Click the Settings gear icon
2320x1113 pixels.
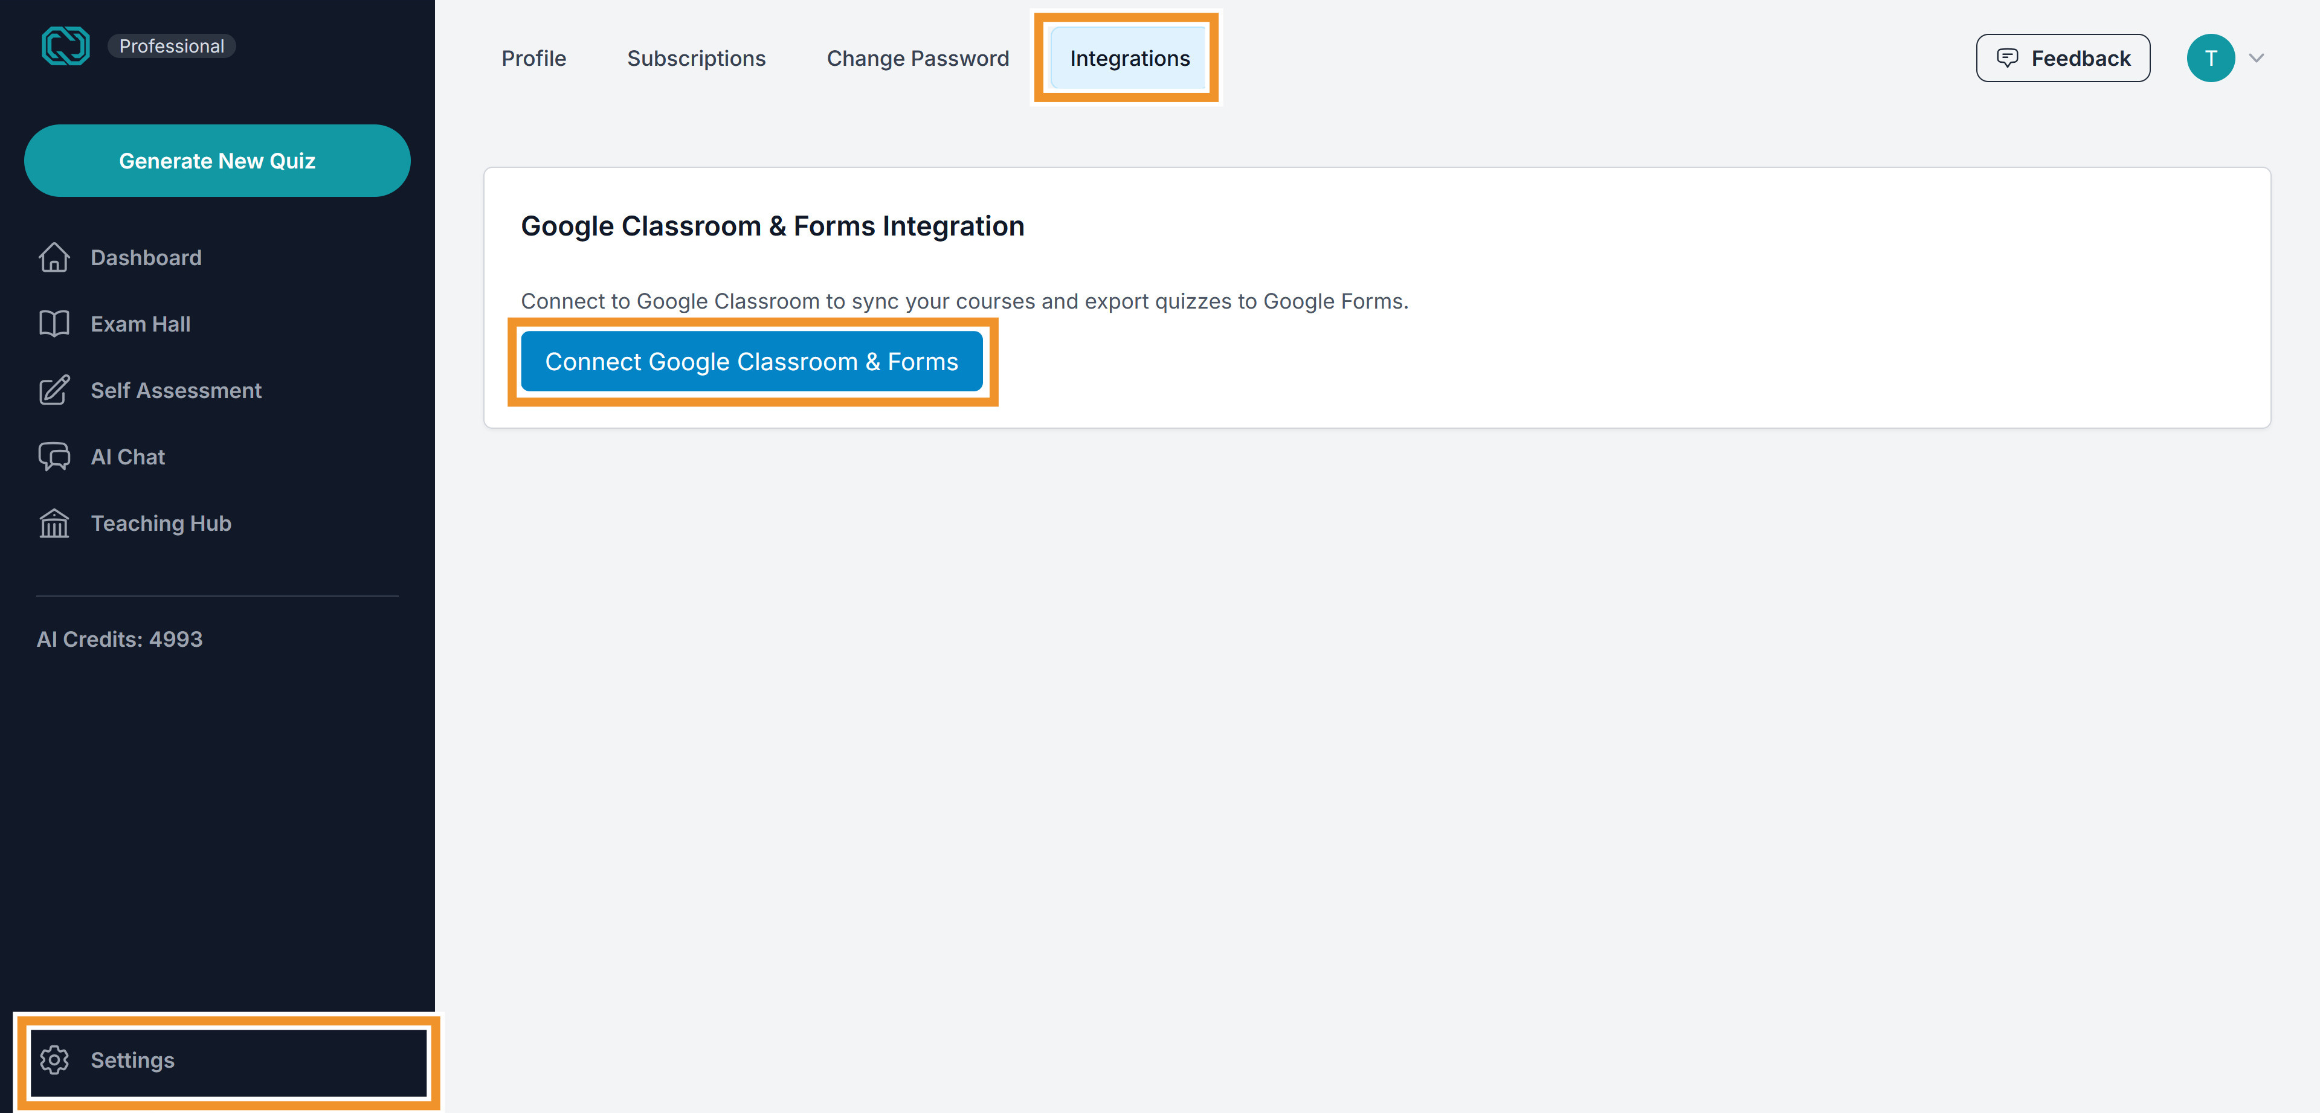point(54,1060)
